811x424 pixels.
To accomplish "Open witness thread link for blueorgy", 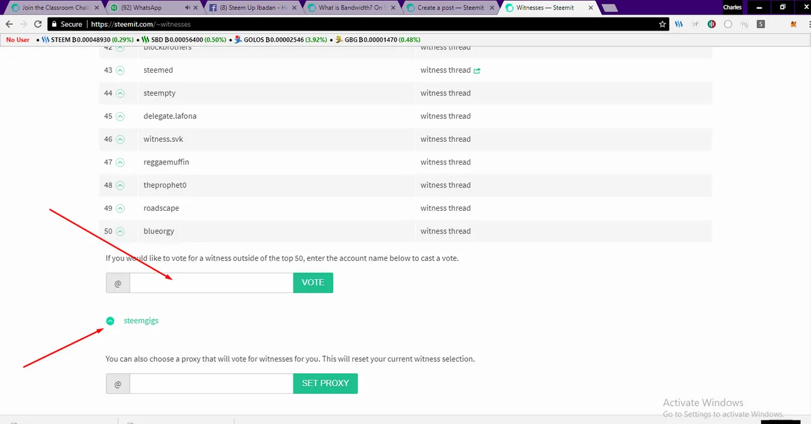I will point(445,232).
